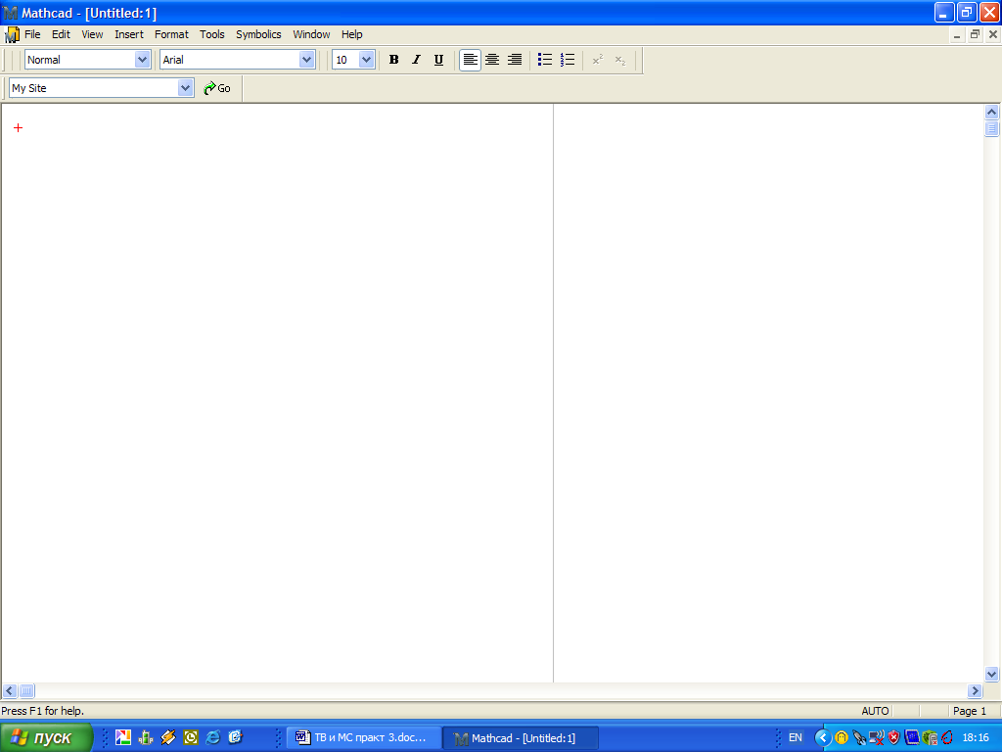Open the Tools menu
The height and width of the screenshot is (752, 1002).
[x=211, y=34]
